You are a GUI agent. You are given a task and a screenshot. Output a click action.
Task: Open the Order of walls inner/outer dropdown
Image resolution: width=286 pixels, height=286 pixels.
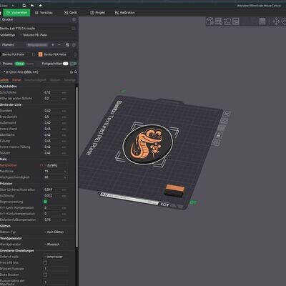(x=56, y=257)
